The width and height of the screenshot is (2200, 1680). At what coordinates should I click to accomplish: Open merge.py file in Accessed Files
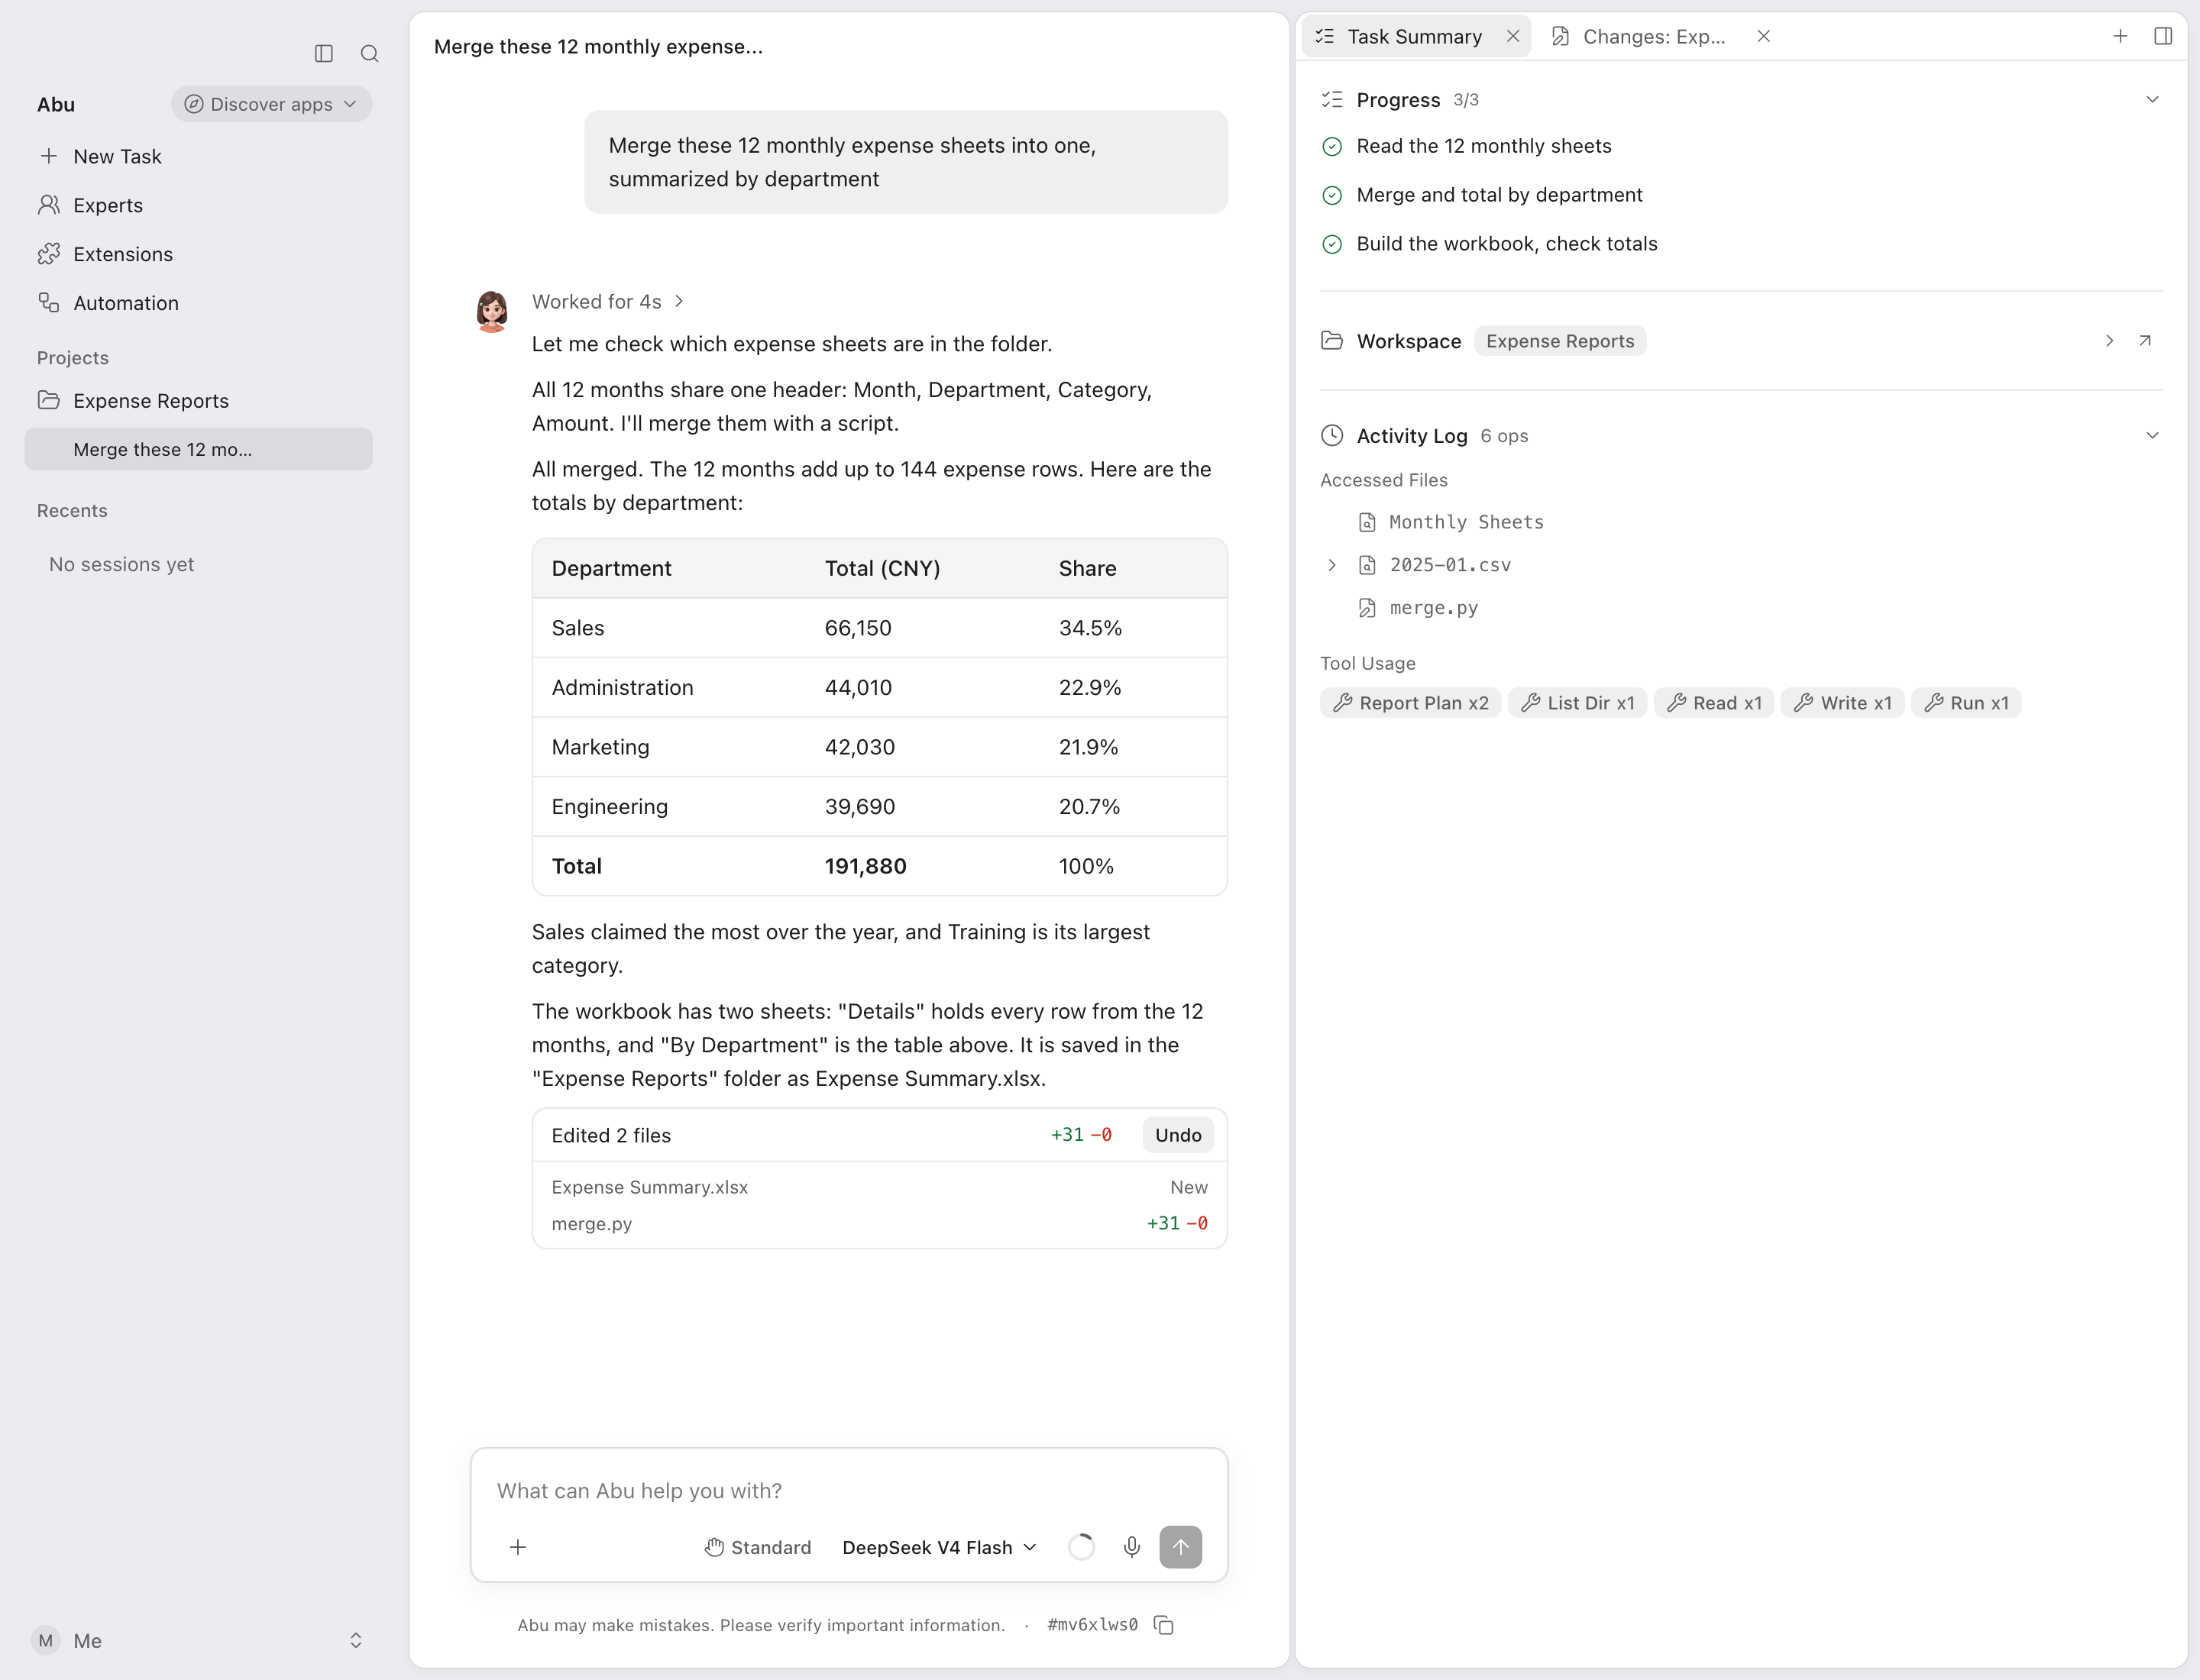pyautogui.click(x=1432, y=608)
